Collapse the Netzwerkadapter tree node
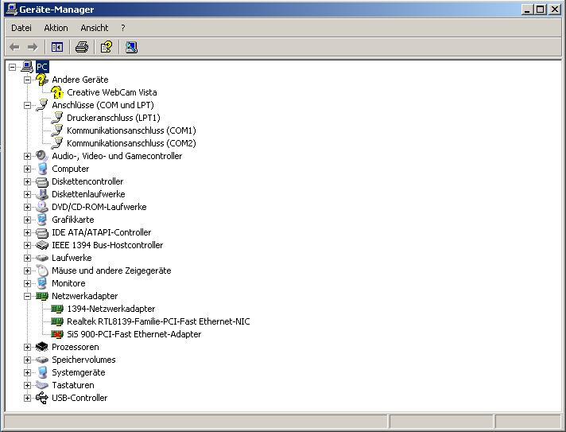This screenshot has width=566, height=432. 27,296
